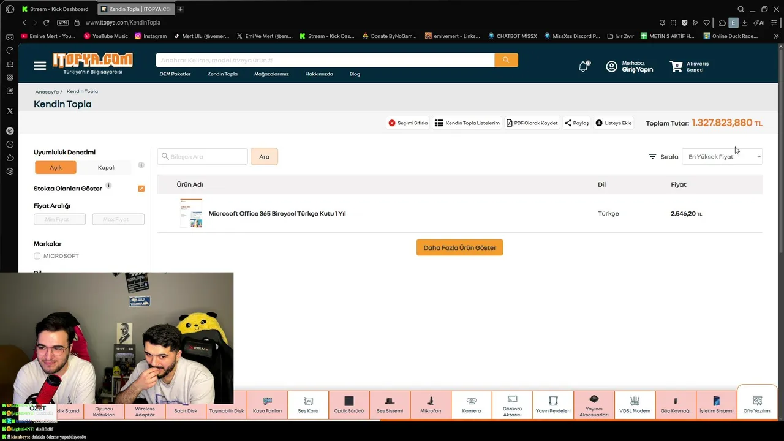784x441 pixels.
Task: Click the Max Fiyat input field
Action: 118,219
